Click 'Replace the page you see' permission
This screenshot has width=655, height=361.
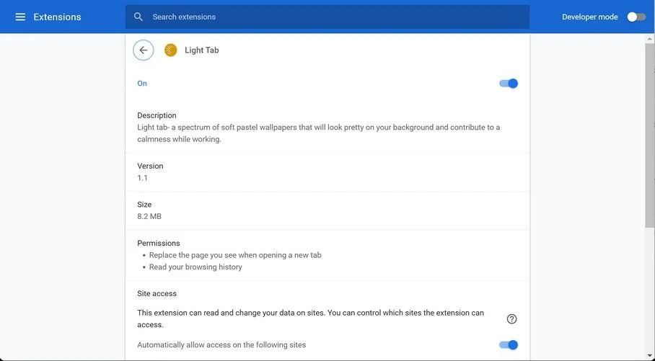235,255
